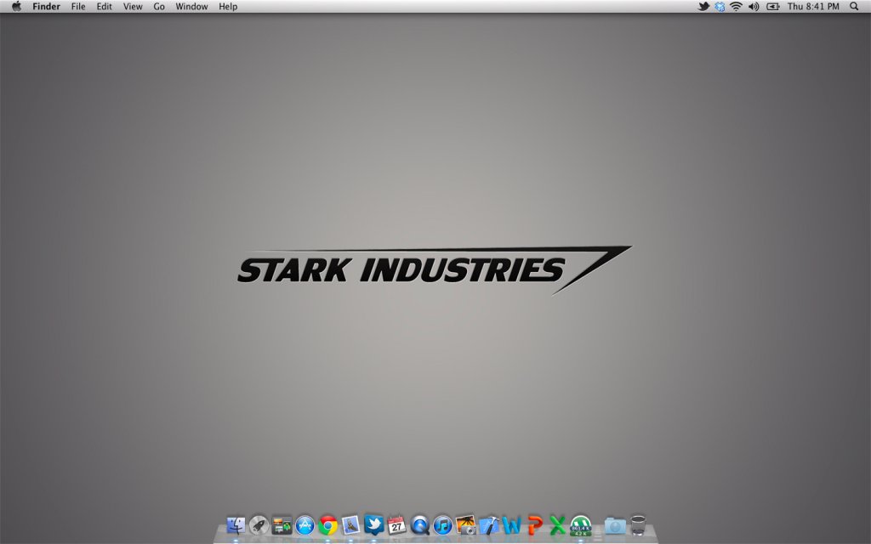The width and height of the screenshot is (871, 544).
Task: Open Microsoft Word in Dock
Action: pyautogui.click(x=511, y=524)
